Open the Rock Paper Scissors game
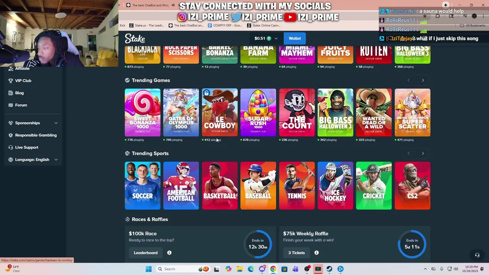Image resolution: width=489 pixels, height=275 pixels. [181, 54]
